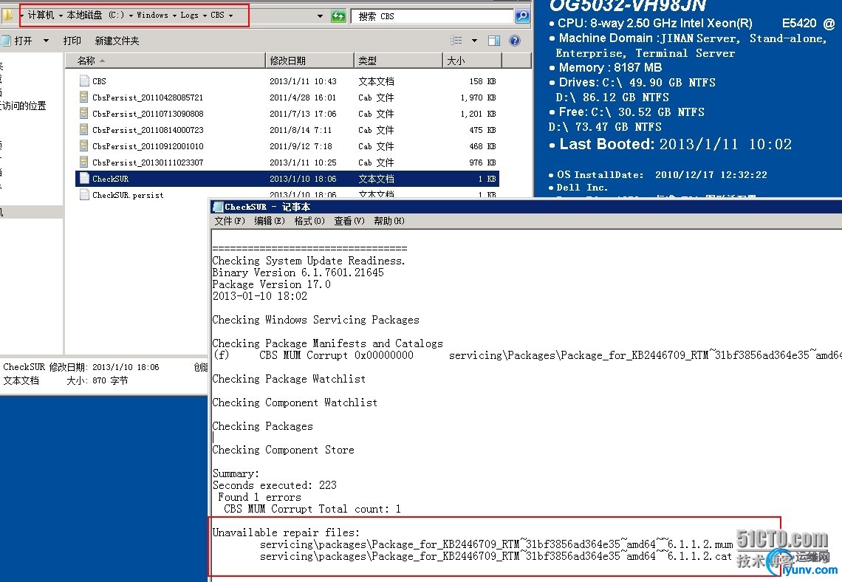Click the Explorer address bar refresh icon
The image size is (842, 582).
[x=338, y=16]
